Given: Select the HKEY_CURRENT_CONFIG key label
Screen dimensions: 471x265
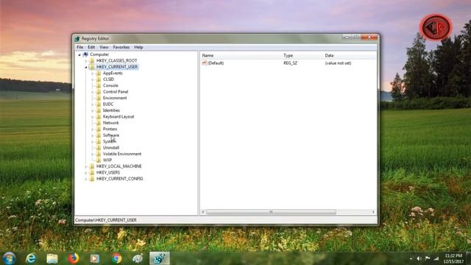Looking at the screenshot, I should tap(119, 179).
